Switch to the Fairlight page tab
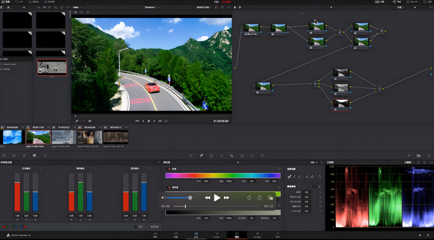This screenshot has width=434, height=240. pos(257,235)
